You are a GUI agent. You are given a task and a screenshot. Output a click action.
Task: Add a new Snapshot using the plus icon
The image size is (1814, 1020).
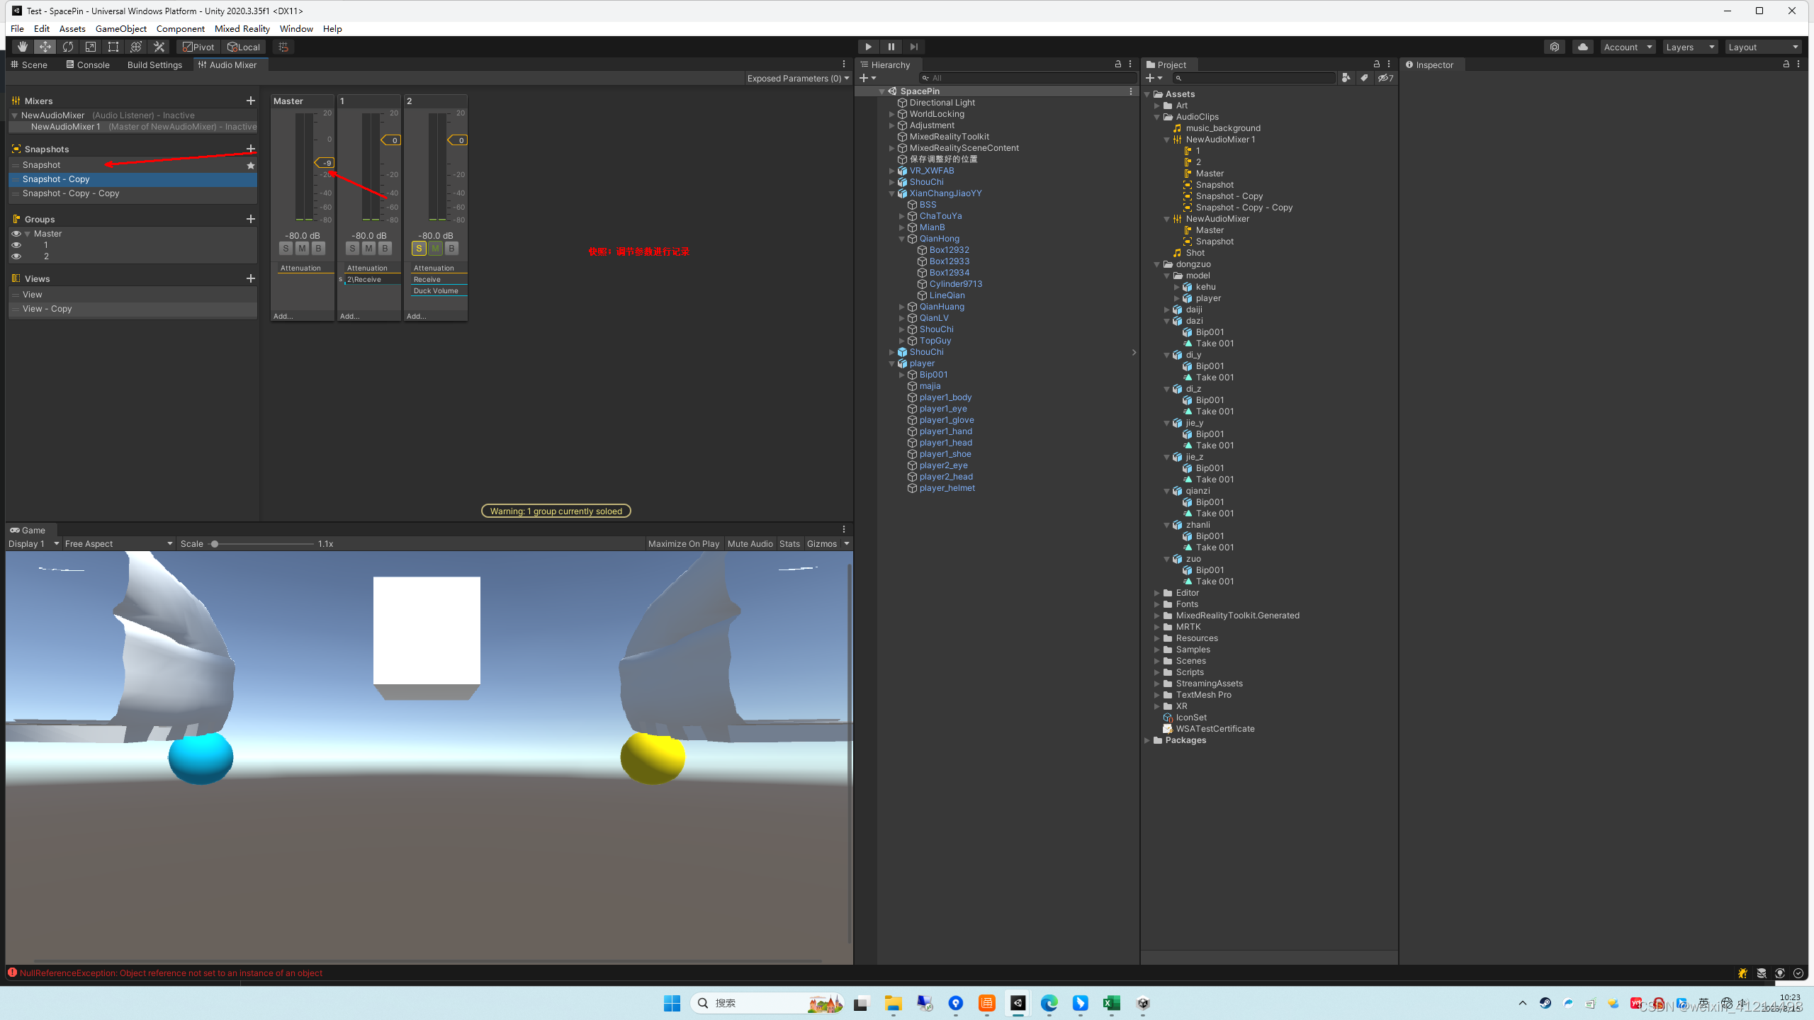pyautogui.click(x=250, y=149)
